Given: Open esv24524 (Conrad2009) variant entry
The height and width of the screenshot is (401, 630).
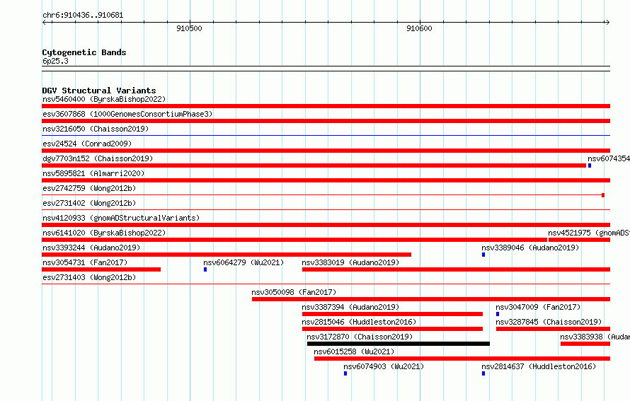Looking at the screenshot, I should (87, 144).
